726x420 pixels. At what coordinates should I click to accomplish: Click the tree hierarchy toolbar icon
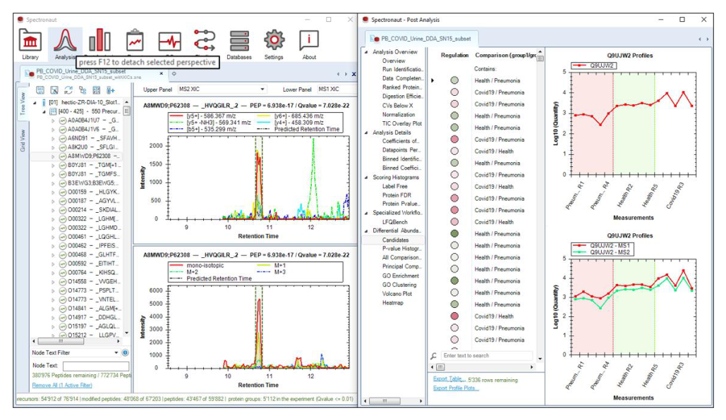pos(83,90)
